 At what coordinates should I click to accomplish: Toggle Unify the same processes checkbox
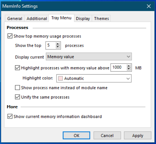pyautogui.click(x=17, y=97)
